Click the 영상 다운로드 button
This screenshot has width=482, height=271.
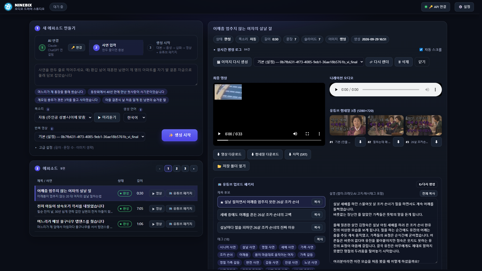[x=229, y=155]
